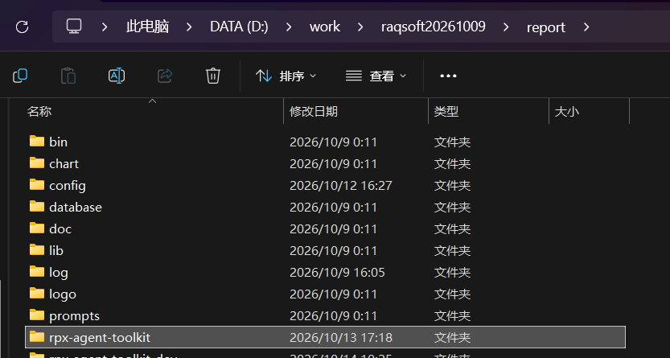The image size is (670, 358).
Task: Open the 排序 sort dropdown
Action: point(286,76)
